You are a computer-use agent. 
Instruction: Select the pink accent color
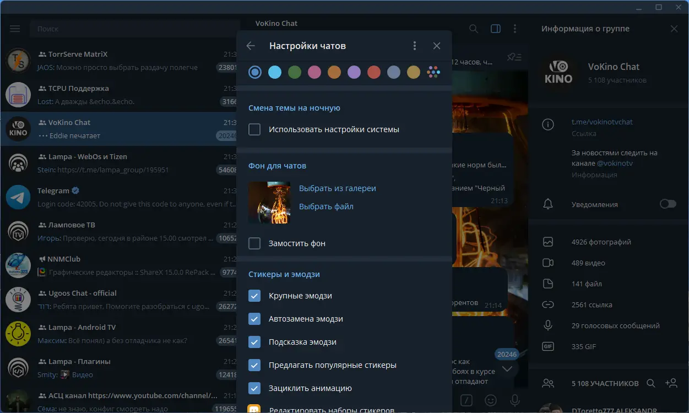pos(314,72)
